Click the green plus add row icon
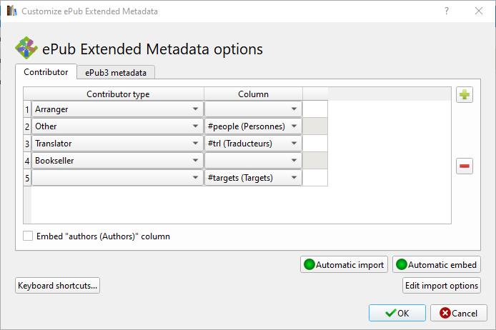496x330 pixels. pos(465,95)
